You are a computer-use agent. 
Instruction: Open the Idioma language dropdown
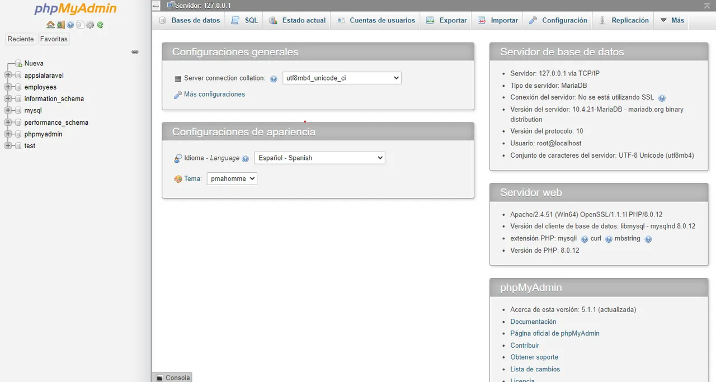(320, 158)
